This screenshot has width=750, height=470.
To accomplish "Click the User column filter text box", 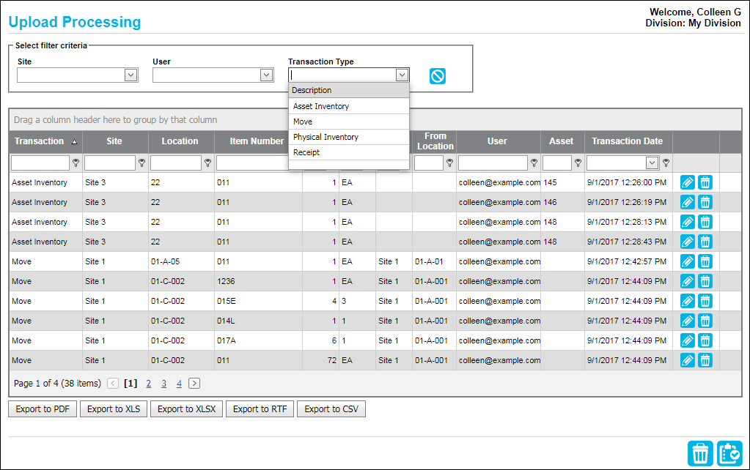I will [x=493, y=163].
